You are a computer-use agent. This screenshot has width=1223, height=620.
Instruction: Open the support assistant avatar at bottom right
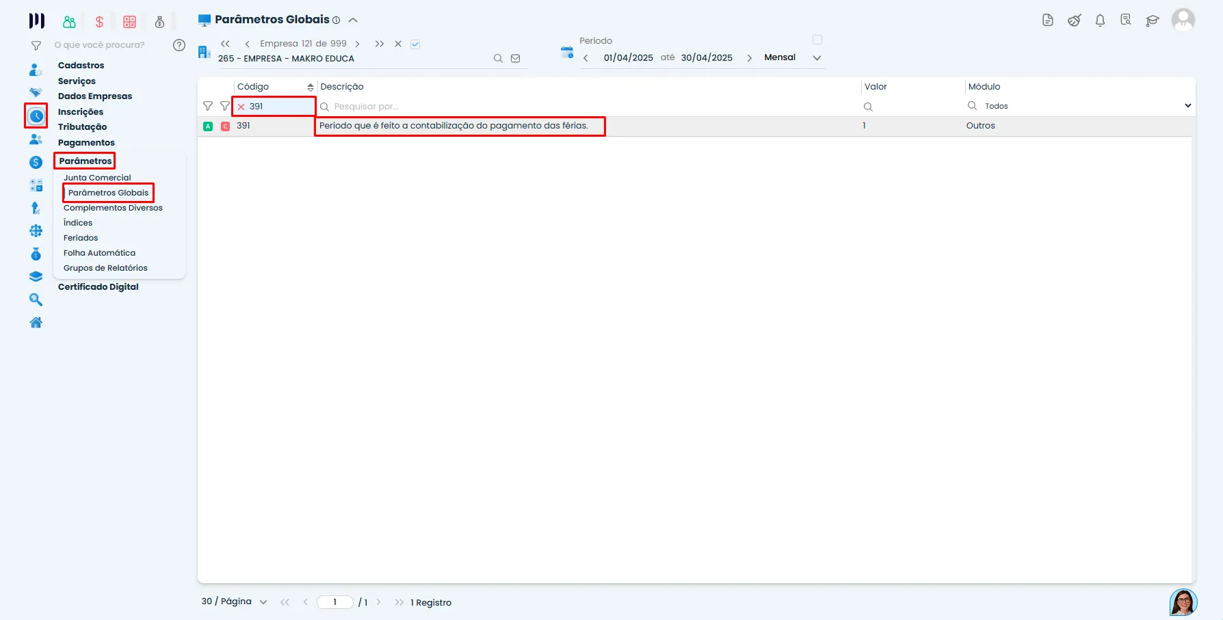1183,602
